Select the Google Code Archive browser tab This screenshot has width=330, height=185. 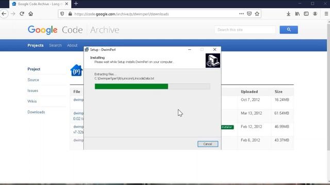click(40, 4)
